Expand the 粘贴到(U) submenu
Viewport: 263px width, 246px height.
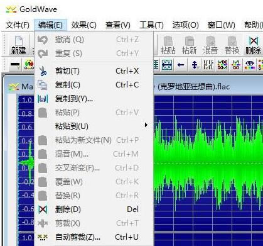[94, 126]
